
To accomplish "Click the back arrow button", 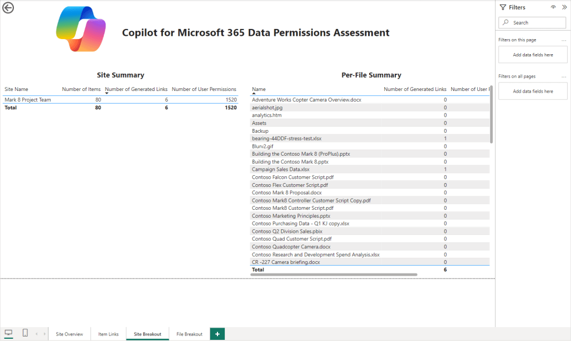I will coord(8,8).
